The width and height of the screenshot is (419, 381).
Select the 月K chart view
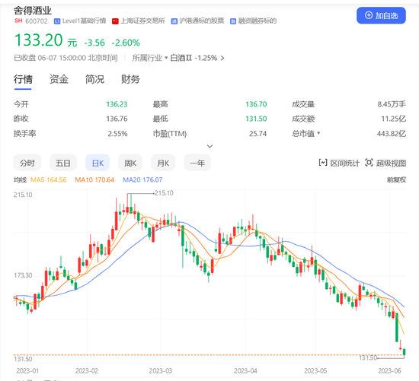163,163
